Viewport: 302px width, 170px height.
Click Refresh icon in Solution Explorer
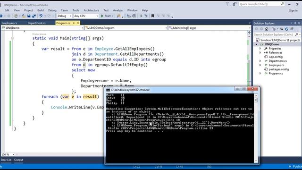tap(286, 29)
